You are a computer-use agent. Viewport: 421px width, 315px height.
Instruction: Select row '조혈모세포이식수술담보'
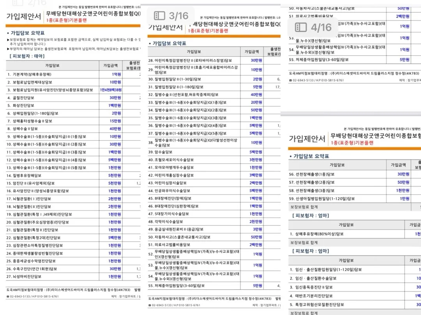214,160
